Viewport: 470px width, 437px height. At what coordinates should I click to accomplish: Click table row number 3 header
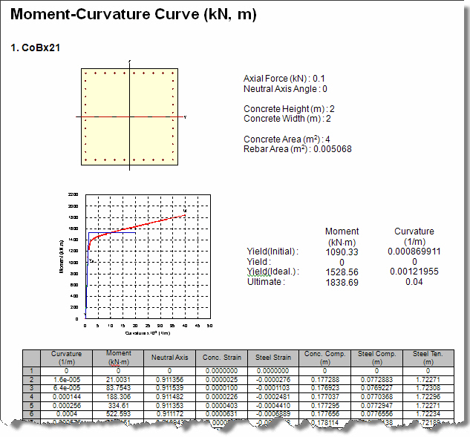point(31,387)
